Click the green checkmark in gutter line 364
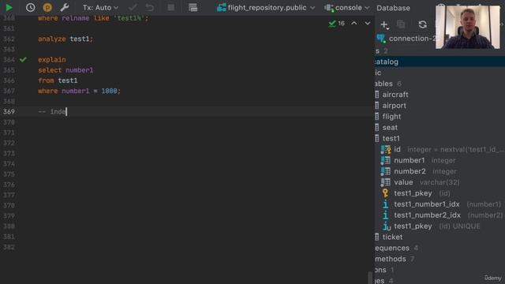 click(23, 60)
